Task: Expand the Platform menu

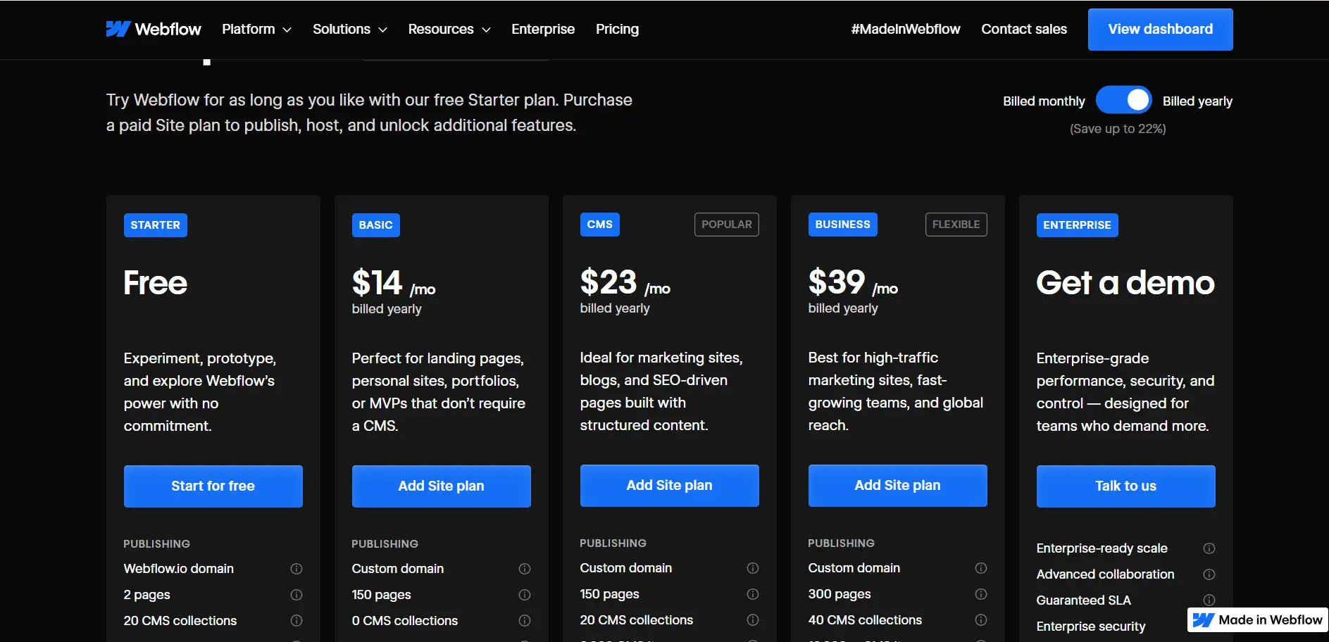Action: pos(256,29)
